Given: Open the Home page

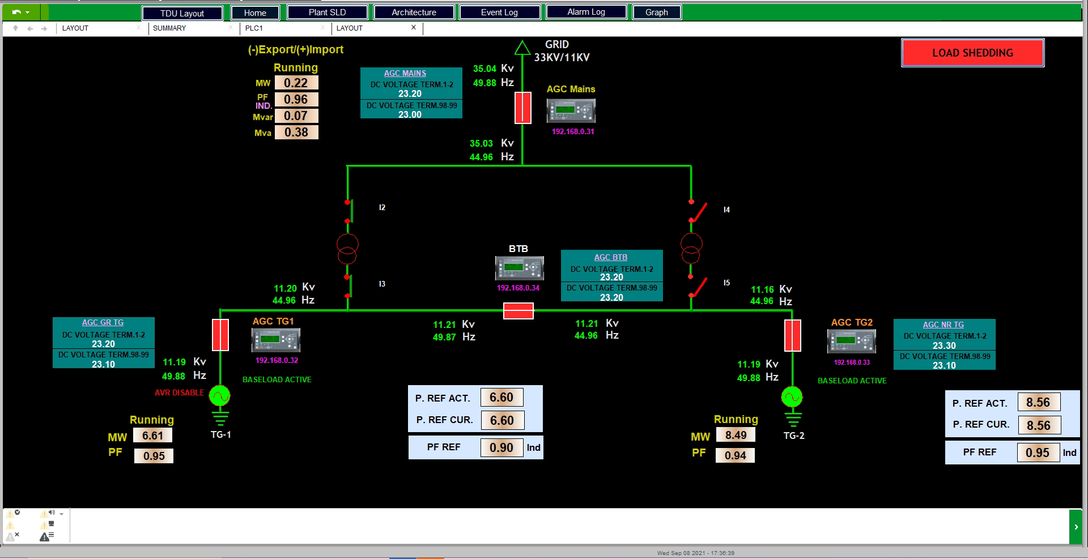Looking at the screenshot, I should tap(255, 12).
